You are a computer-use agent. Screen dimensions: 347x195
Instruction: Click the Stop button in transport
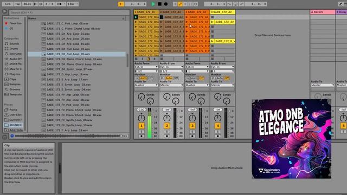coord(159,4)
